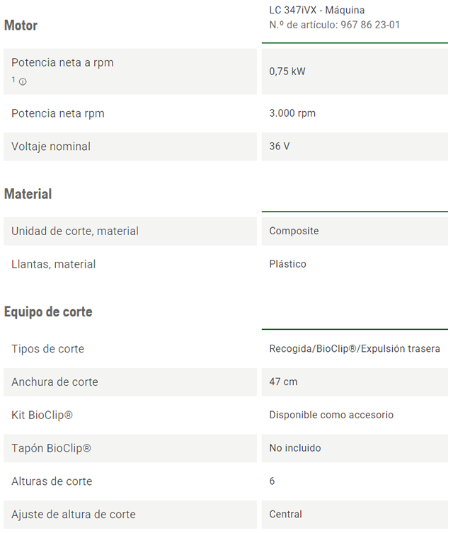Click the Tipos de corte label

coord(47,349)
